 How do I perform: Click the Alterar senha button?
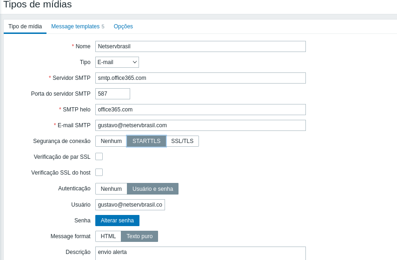(x=117, y=221)
